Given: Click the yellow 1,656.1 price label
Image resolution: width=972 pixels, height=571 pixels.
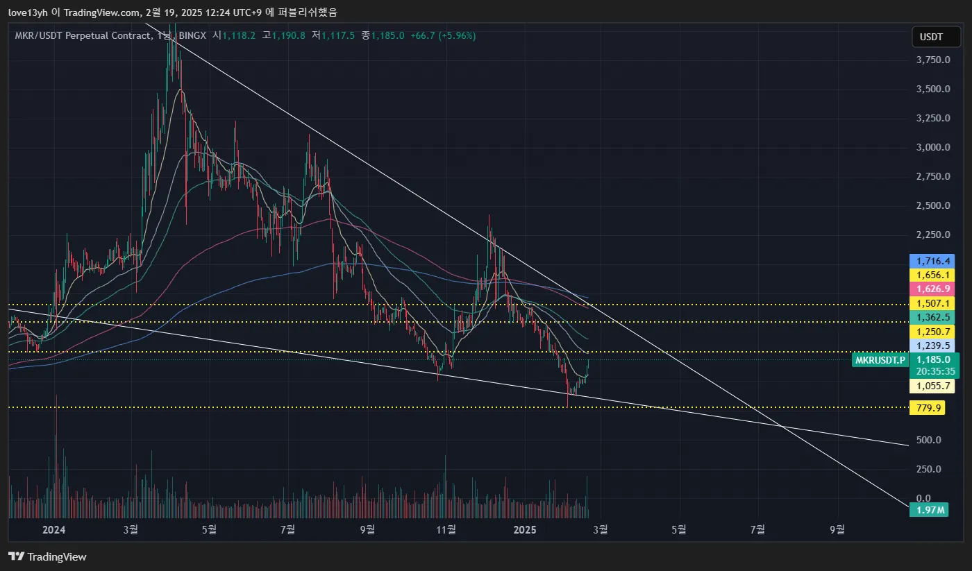Looking at the screenshot, I should click(x=932, y=275).
